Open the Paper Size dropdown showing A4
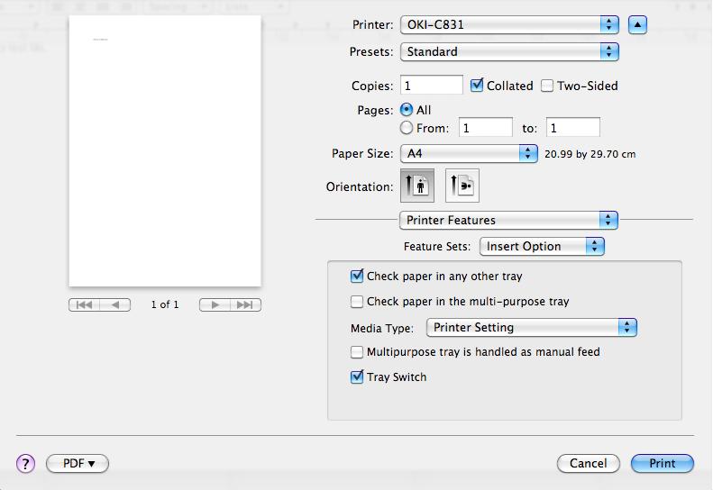Image resolution: width=713 pixels, height=490 pixels. [469, 154]
